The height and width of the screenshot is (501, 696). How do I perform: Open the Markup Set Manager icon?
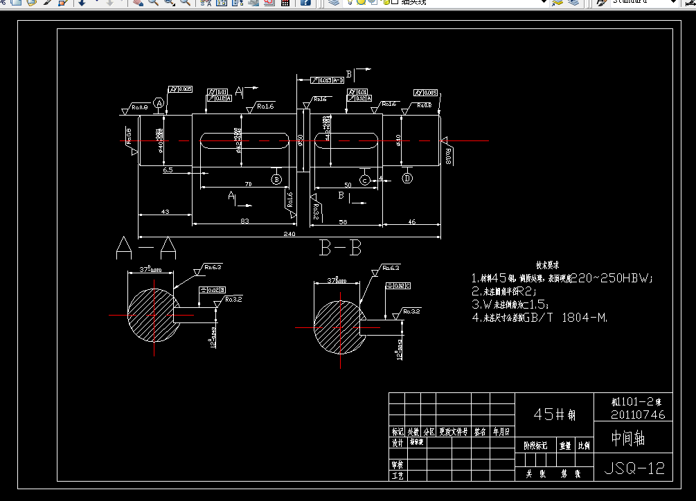[269, 2]
